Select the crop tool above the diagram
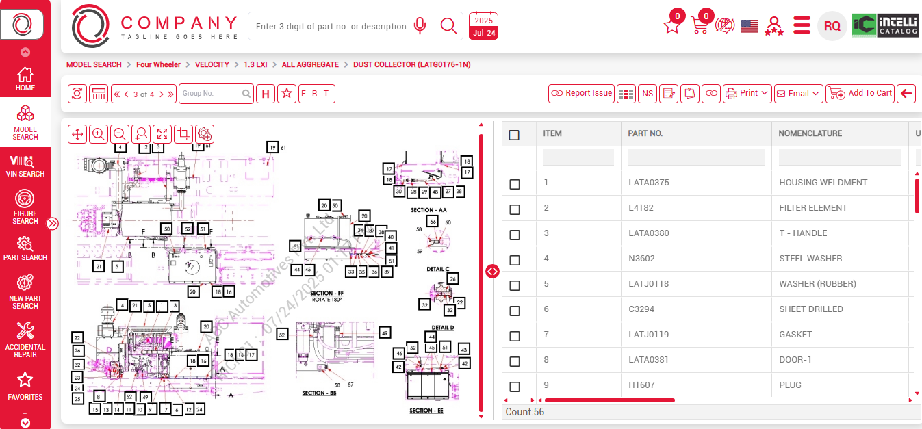922x429 pixels. (183, 134)
